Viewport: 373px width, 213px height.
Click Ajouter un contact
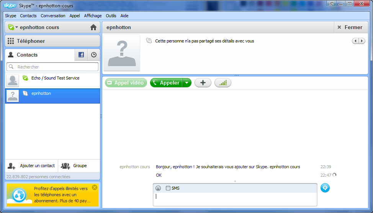pos(31,166)
